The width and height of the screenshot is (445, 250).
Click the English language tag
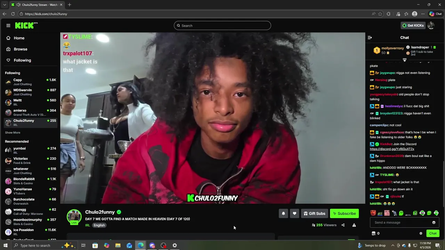tap(99, 225)
